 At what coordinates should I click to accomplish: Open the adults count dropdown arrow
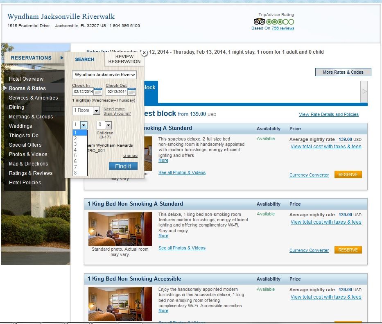[x=84, y=125]
